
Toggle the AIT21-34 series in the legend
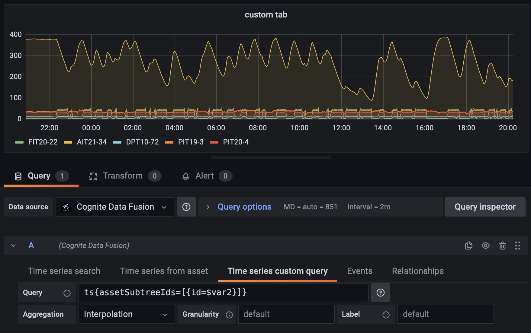tap(92, 142)
